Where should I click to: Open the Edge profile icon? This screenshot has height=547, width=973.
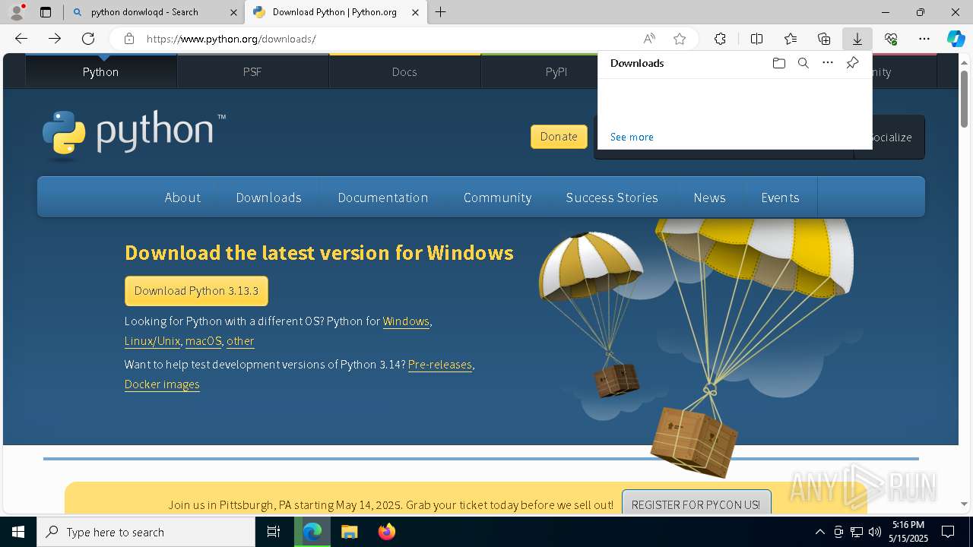click(16, 12)
